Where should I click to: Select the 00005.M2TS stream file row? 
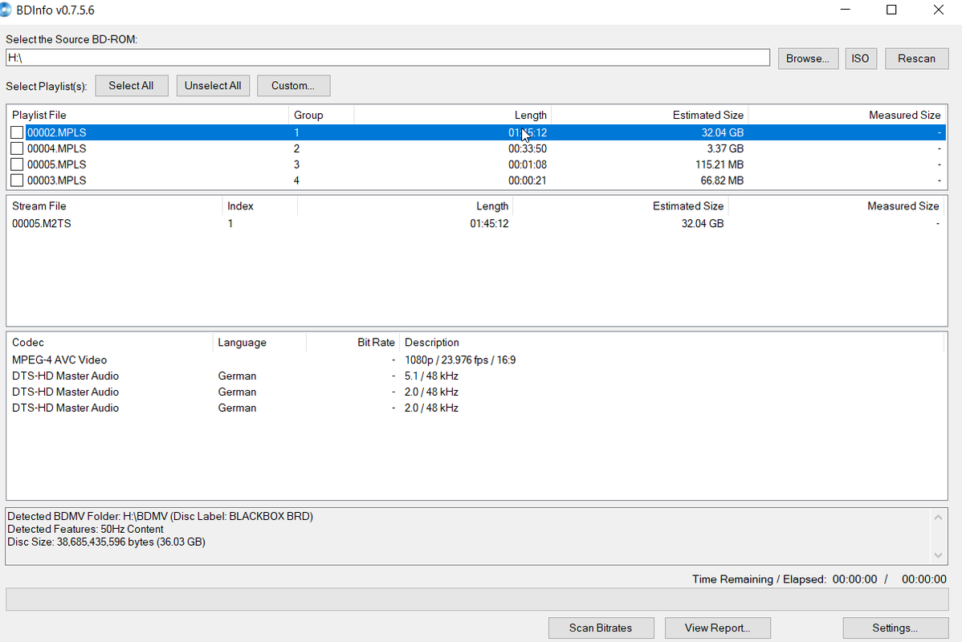[x=477, y=224]
